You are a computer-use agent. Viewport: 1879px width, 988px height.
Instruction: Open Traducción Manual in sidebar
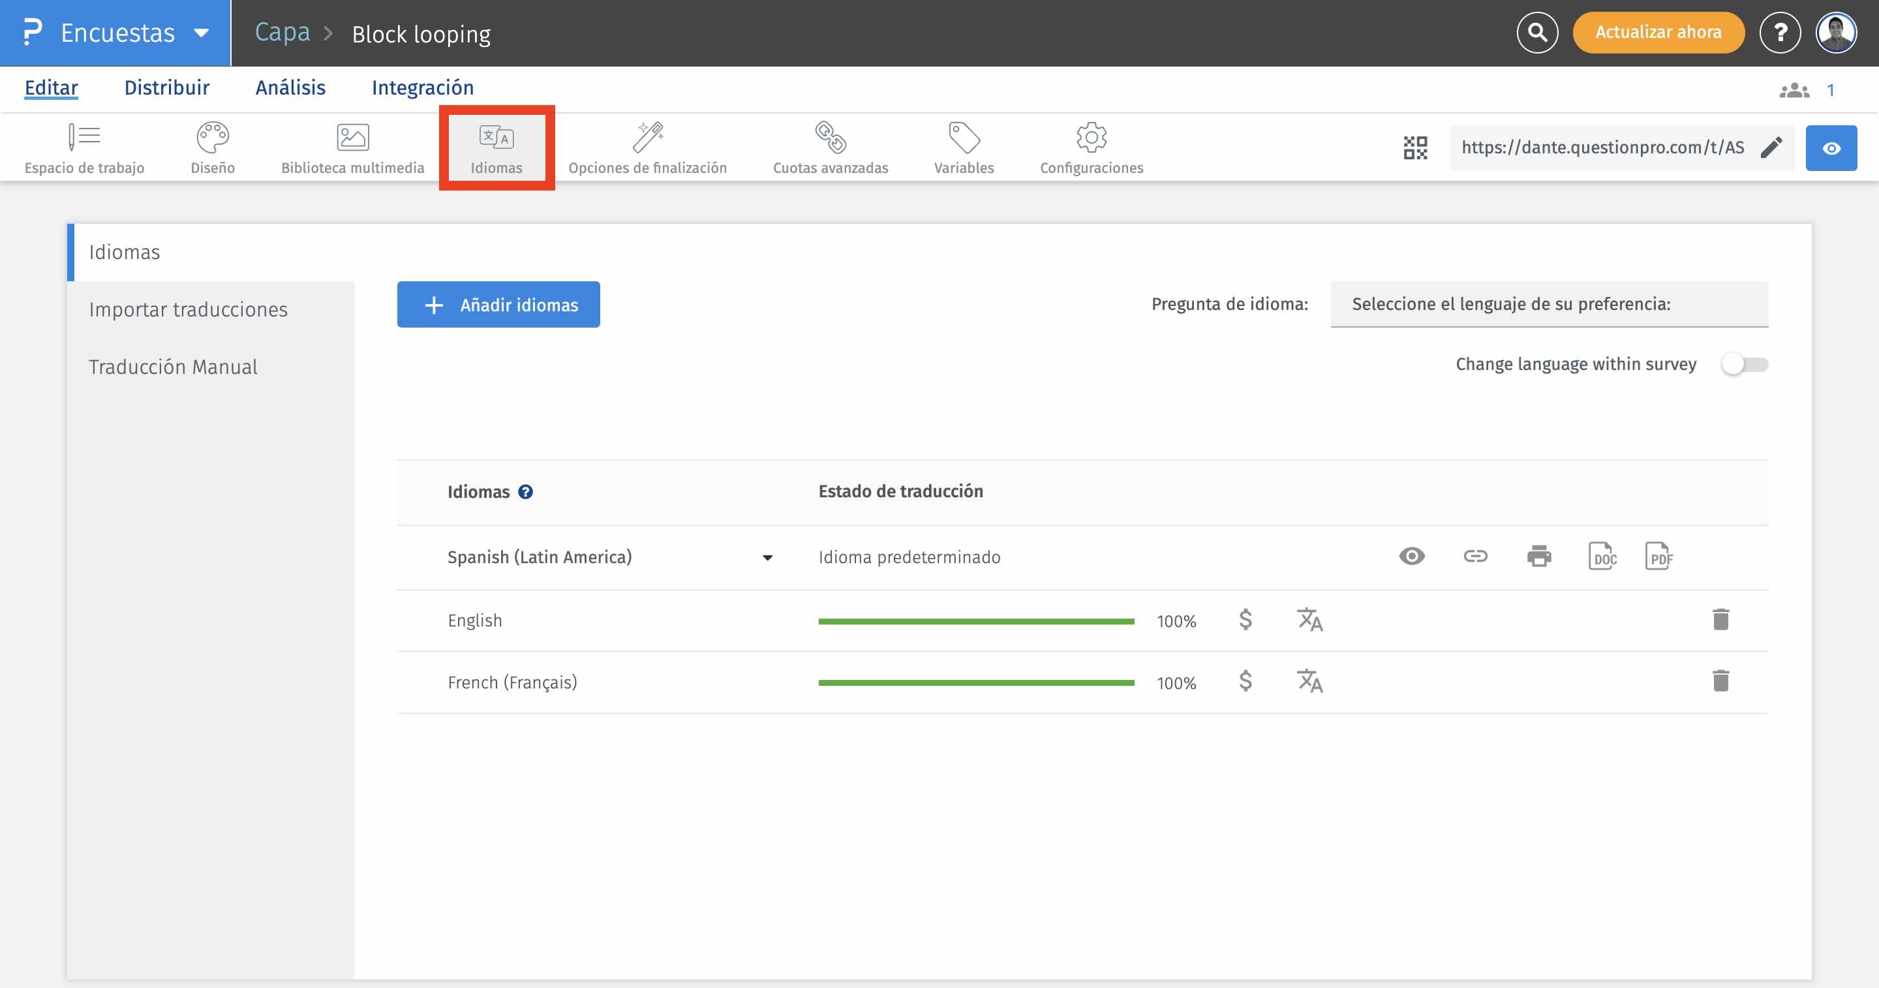pyautogui.click(x=173, y=367)
